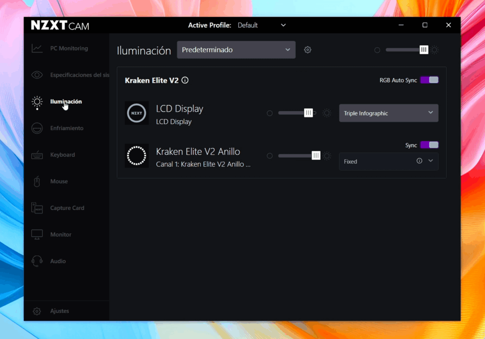Viewport: 485px width, 339px height.
Task: Click the Kraken Elite V2 Anillo name
Action: 198,152
